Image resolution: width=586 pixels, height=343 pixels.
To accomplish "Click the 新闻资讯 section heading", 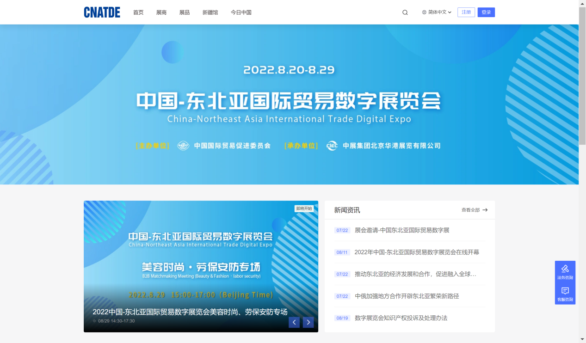I will 347,210.
